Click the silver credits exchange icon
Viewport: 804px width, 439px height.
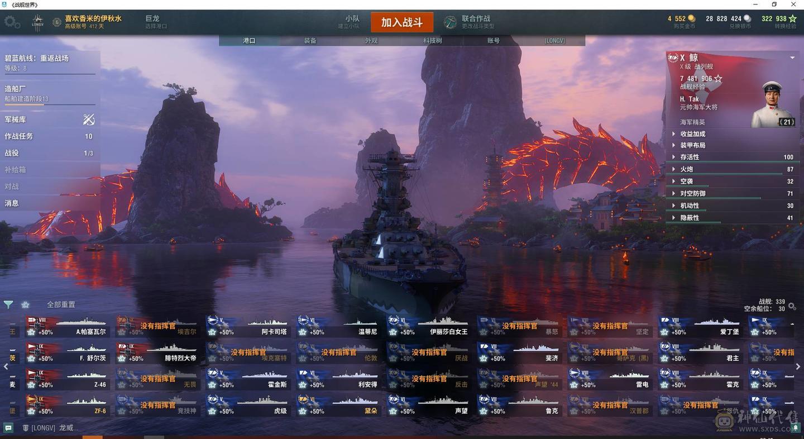(x=747, y=18)
